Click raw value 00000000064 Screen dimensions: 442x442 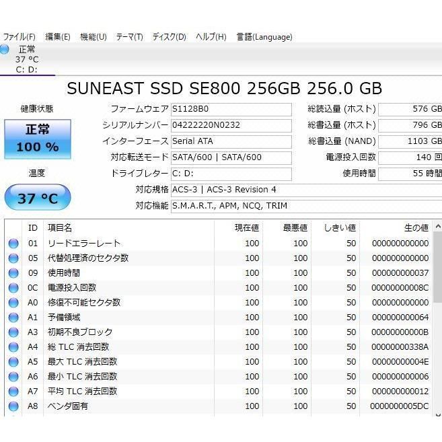(x=400, y=318)
